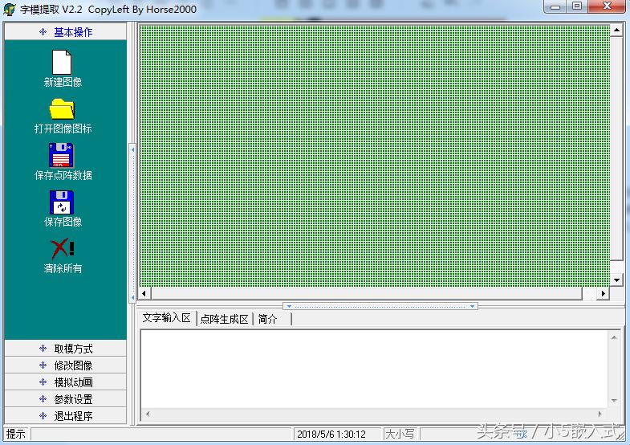Click the 清除所有 red X icon

coord(62,248)
